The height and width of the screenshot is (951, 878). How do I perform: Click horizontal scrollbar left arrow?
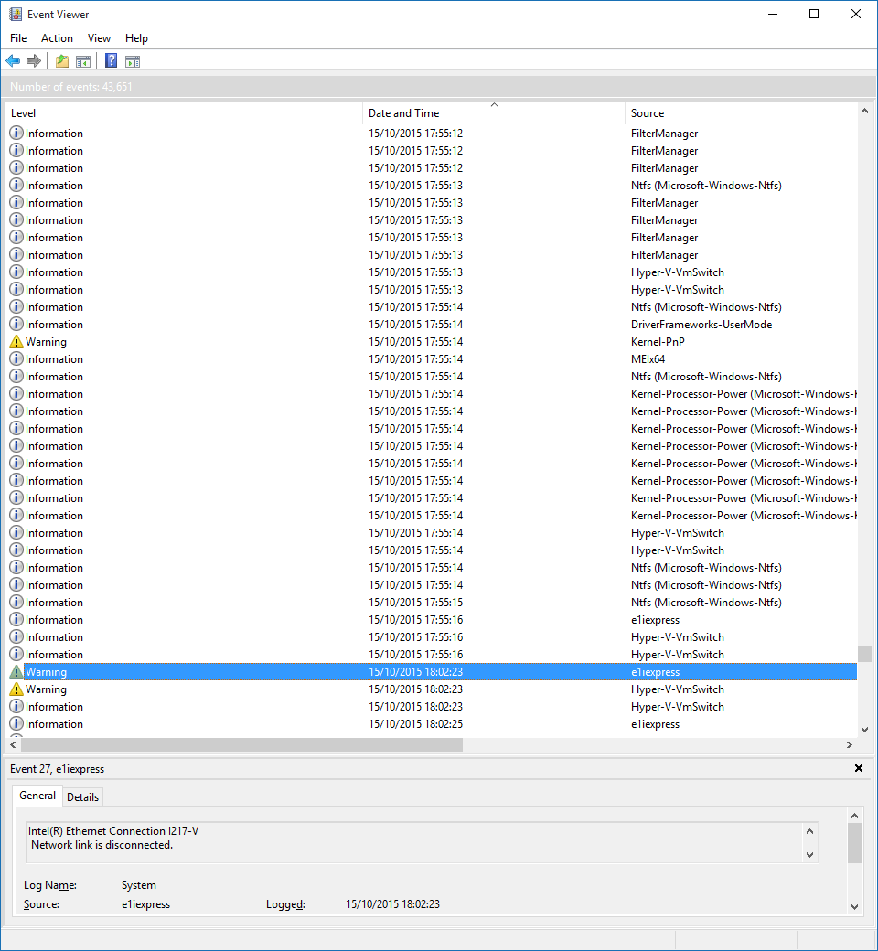click(13, 744)
